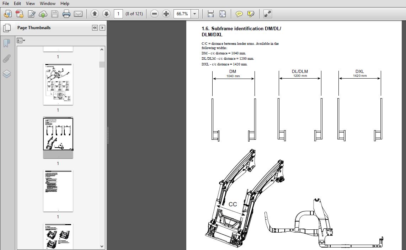Click the Email envelope icon
406x250 pixels.
click(78, 14)
